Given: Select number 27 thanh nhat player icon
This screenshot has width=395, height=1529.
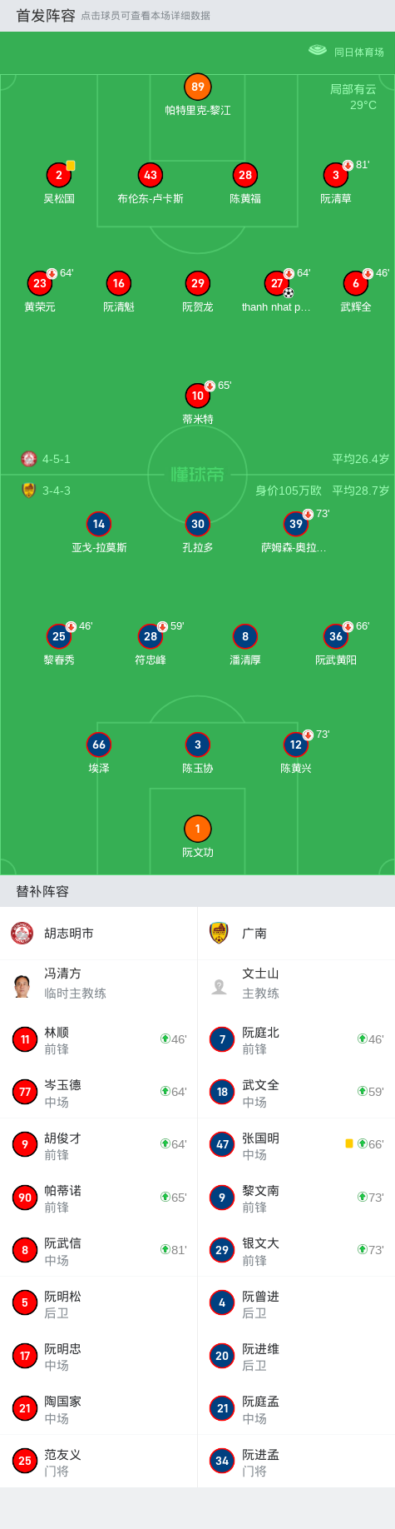Looking at the screenshot, I should pyautogui.click(x=277, y=283).
